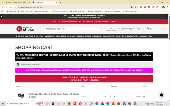Edit the timer quantity field
170x106 pixels.
110,96
